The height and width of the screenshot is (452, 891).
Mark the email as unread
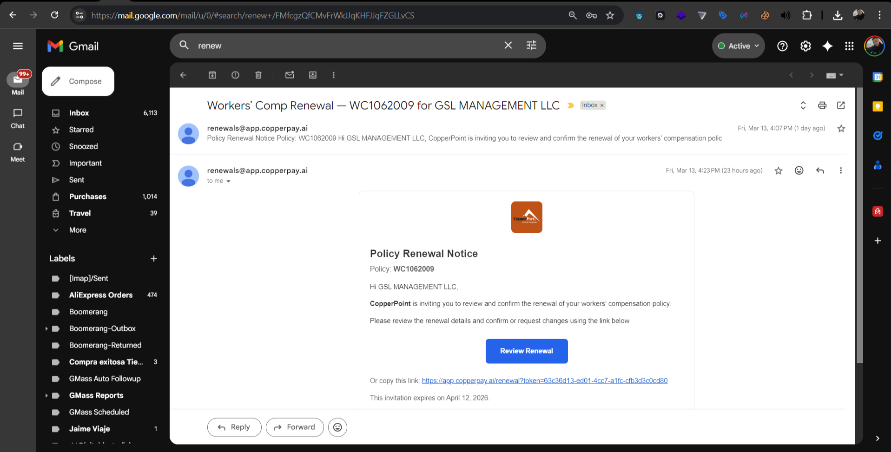point(290,75)
